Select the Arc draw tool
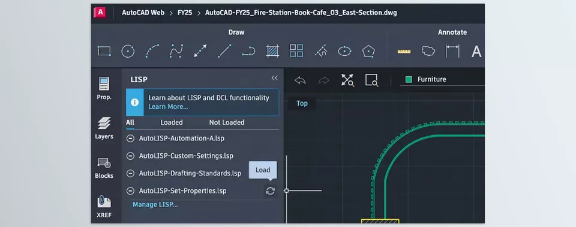The image size is (576, 227). tap(152, 51)
